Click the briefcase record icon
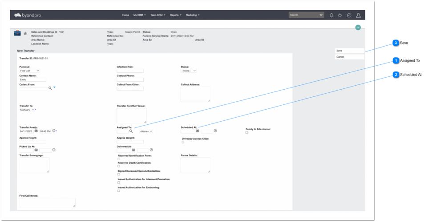The image size is (425, 222). tap(17, 33)
